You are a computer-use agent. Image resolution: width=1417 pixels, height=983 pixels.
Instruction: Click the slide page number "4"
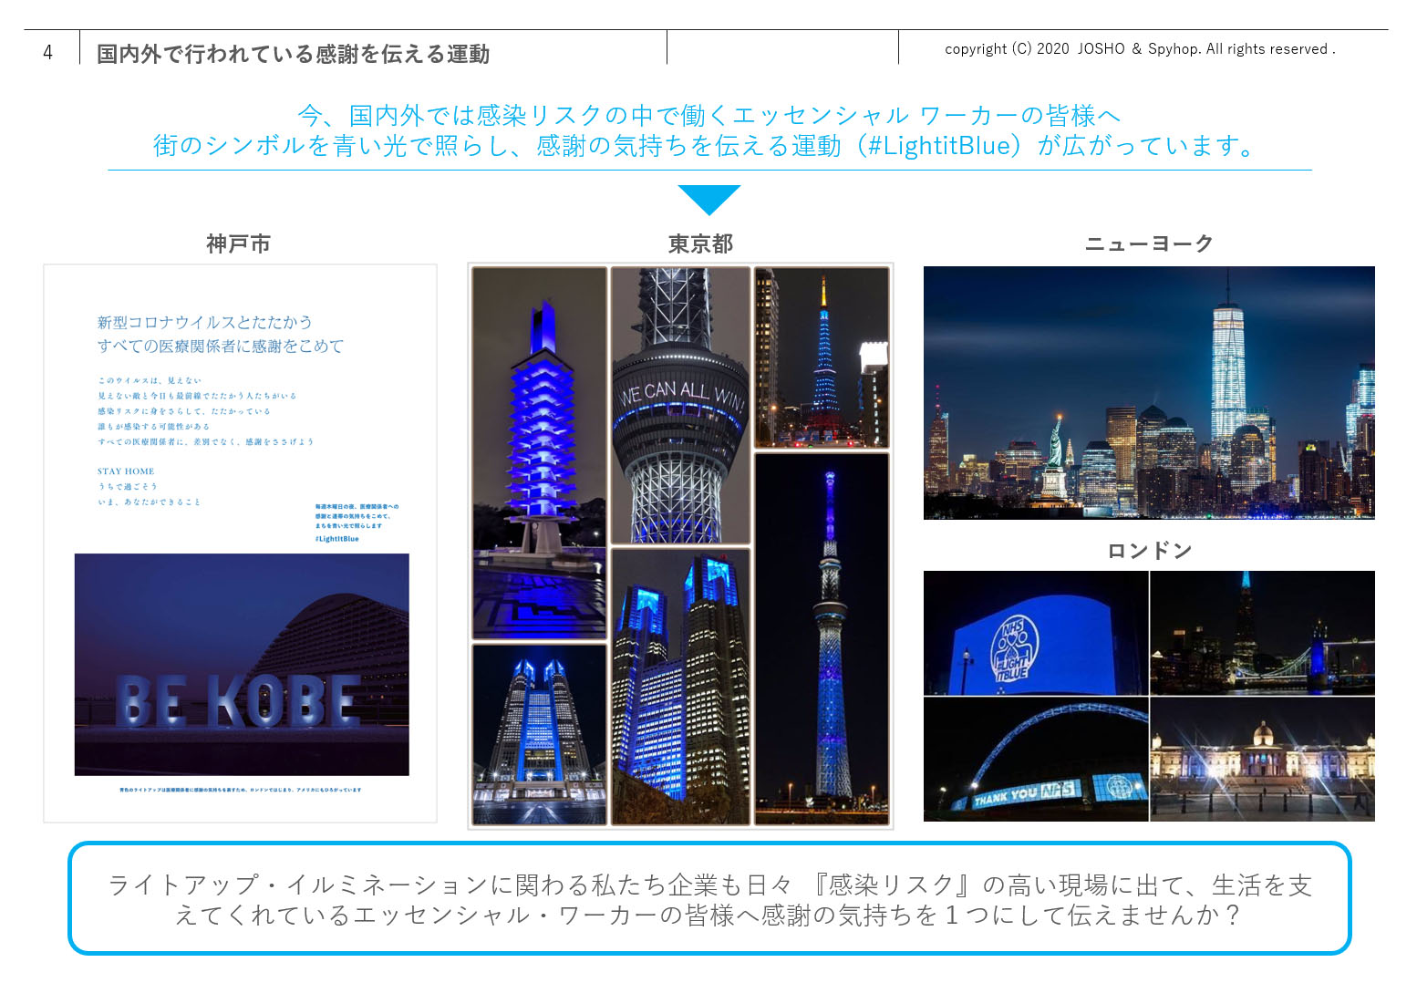(x=47, y=53)
